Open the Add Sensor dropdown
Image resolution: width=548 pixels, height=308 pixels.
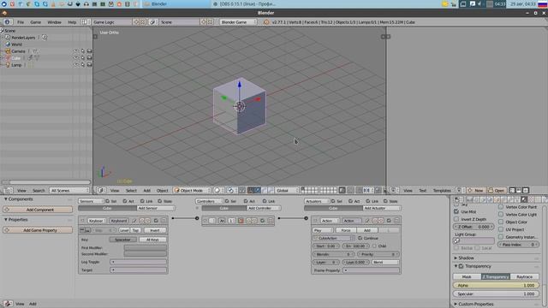click(x=156, y=208)
